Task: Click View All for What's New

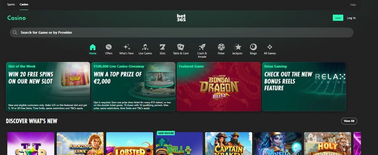Action: (x=349, y=121)
